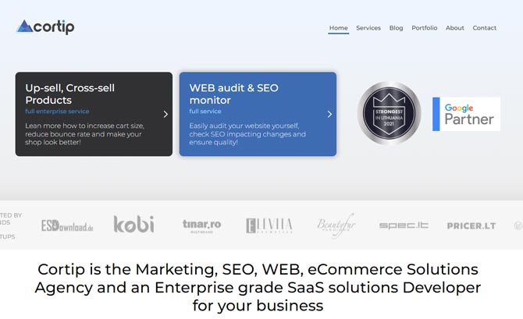Click the tinar.ro client logo
This screenshot has height=319, width=523.
202,225
